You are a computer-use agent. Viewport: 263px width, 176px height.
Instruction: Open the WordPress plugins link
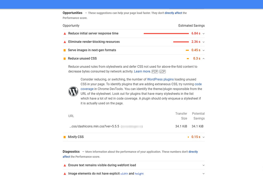(x=160, y=79)
